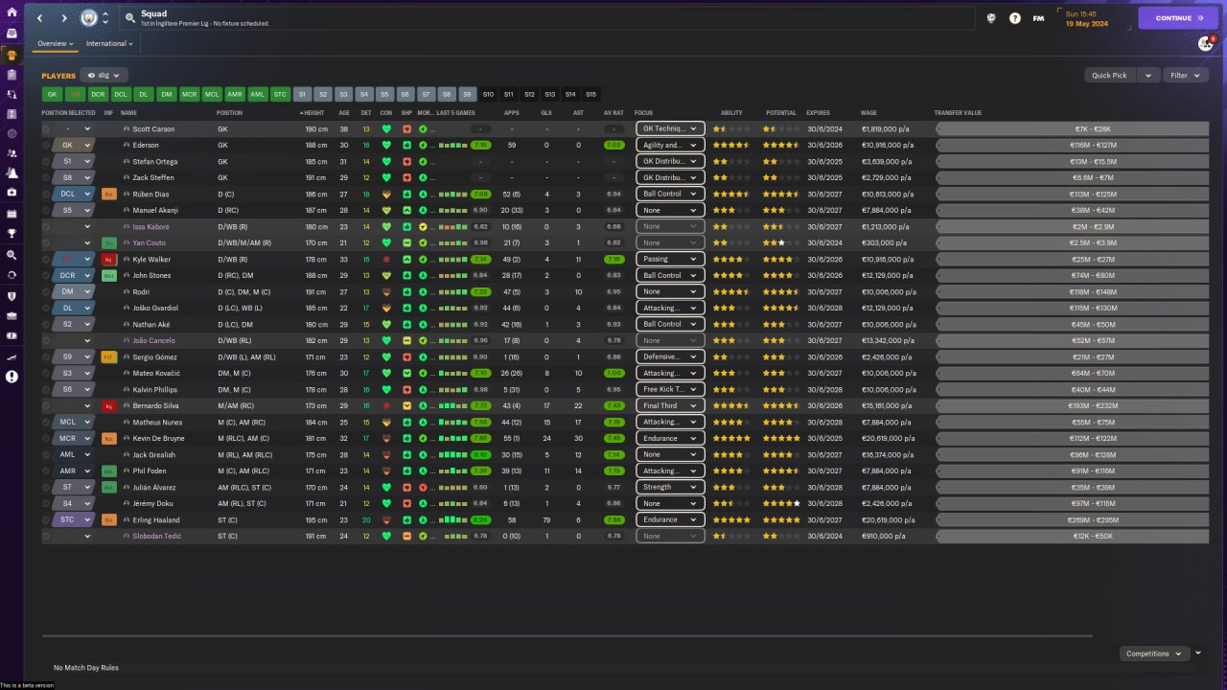Open the Development Centre sidebar icon
Viewport: 1227px width, 690px height.
coord(12,356)
